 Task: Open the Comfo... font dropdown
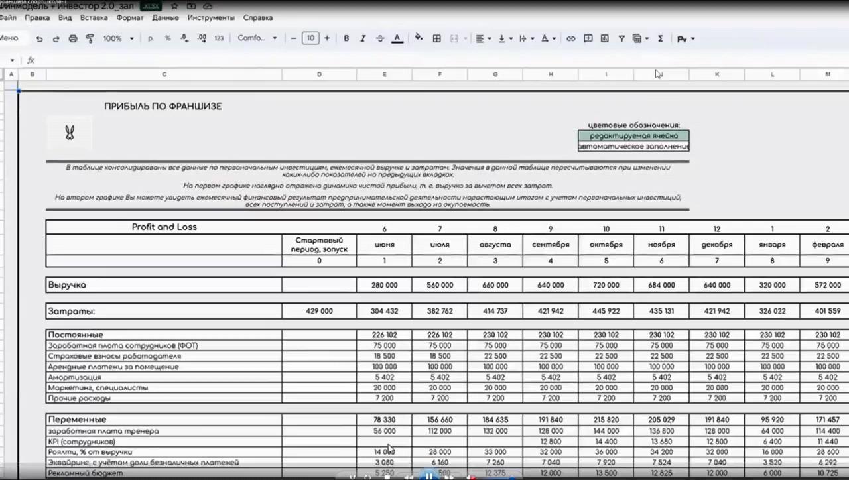coord(257,38)
